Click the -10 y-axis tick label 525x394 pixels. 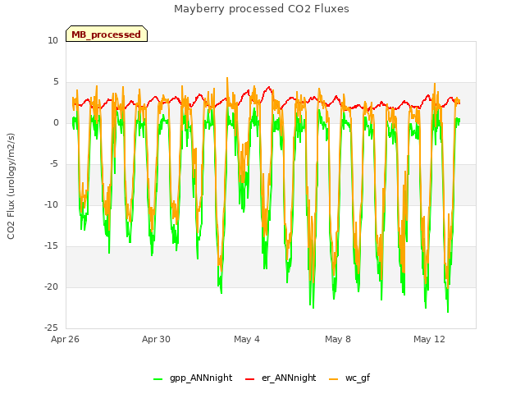52,204
